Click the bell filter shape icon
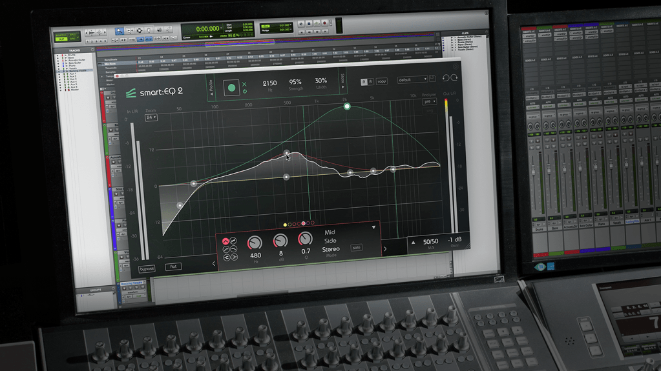The height and width of the screenshot is (371, 661). pyautogui.click(x=226, y=241)
